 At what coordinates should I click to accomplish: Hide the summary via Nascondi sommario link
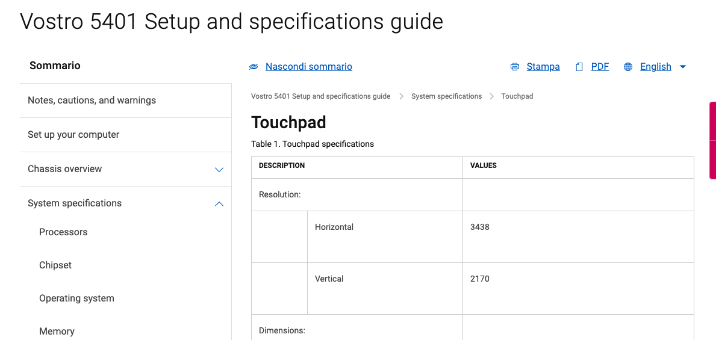[x=309, y=67]
